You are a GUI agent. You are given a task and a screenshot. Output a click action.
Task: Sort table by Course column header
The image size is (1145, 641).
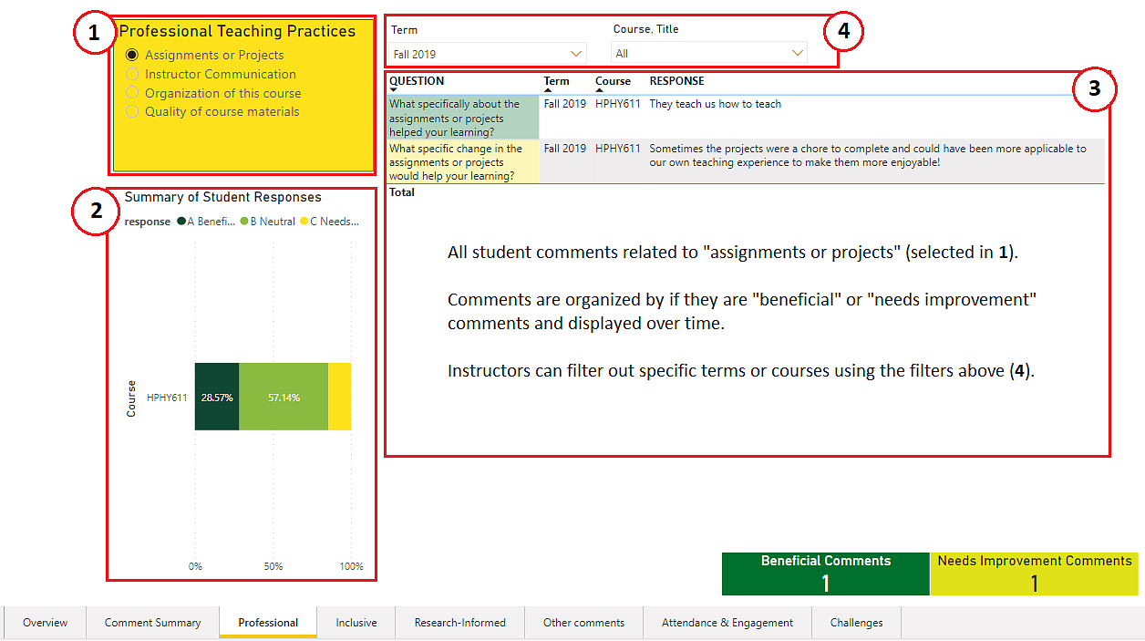(613, 81)
